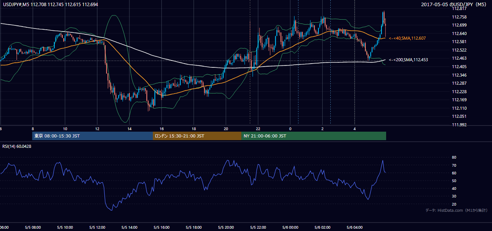The image size is (492, 231).
Task: Click the date label 5/6 00:00
Action: [290, 228]
